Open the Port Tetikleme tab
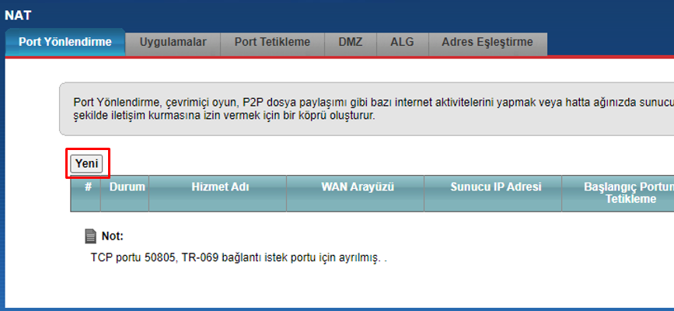Viewport: 674px width, 311px height. coord(272,43)
